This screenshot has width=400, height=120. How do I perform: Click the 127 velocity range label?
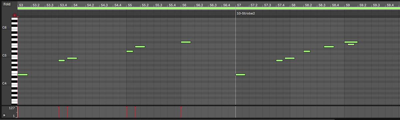[x=11, y=108]
